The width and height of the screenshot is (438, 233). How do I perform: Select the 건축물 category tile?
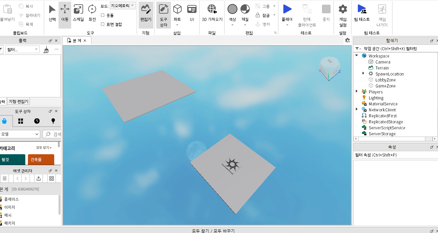pyautogui.click(x=41, y=160)
